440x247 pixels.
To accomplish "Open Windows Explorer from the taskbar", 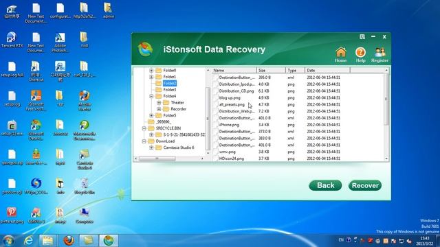I will [47, 241].
